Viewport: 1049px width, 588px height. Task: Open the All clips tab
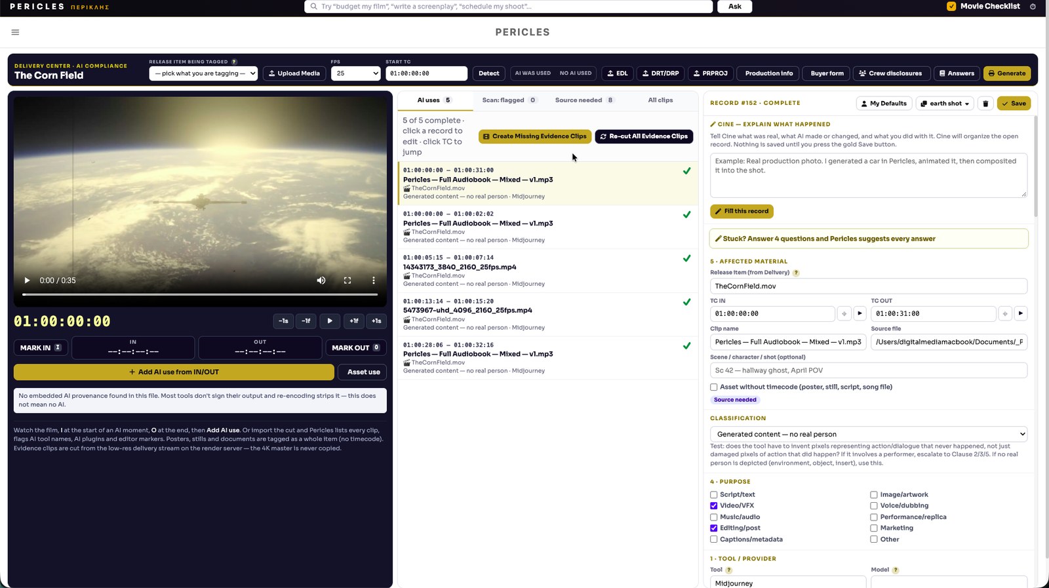(x=660, y=100)
